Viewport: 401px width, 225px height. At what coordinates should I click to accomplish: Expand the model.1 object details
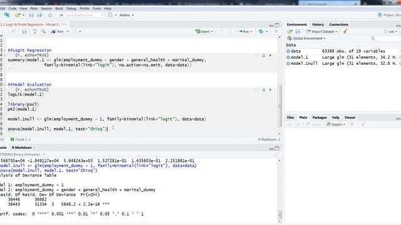click(288, 57)
